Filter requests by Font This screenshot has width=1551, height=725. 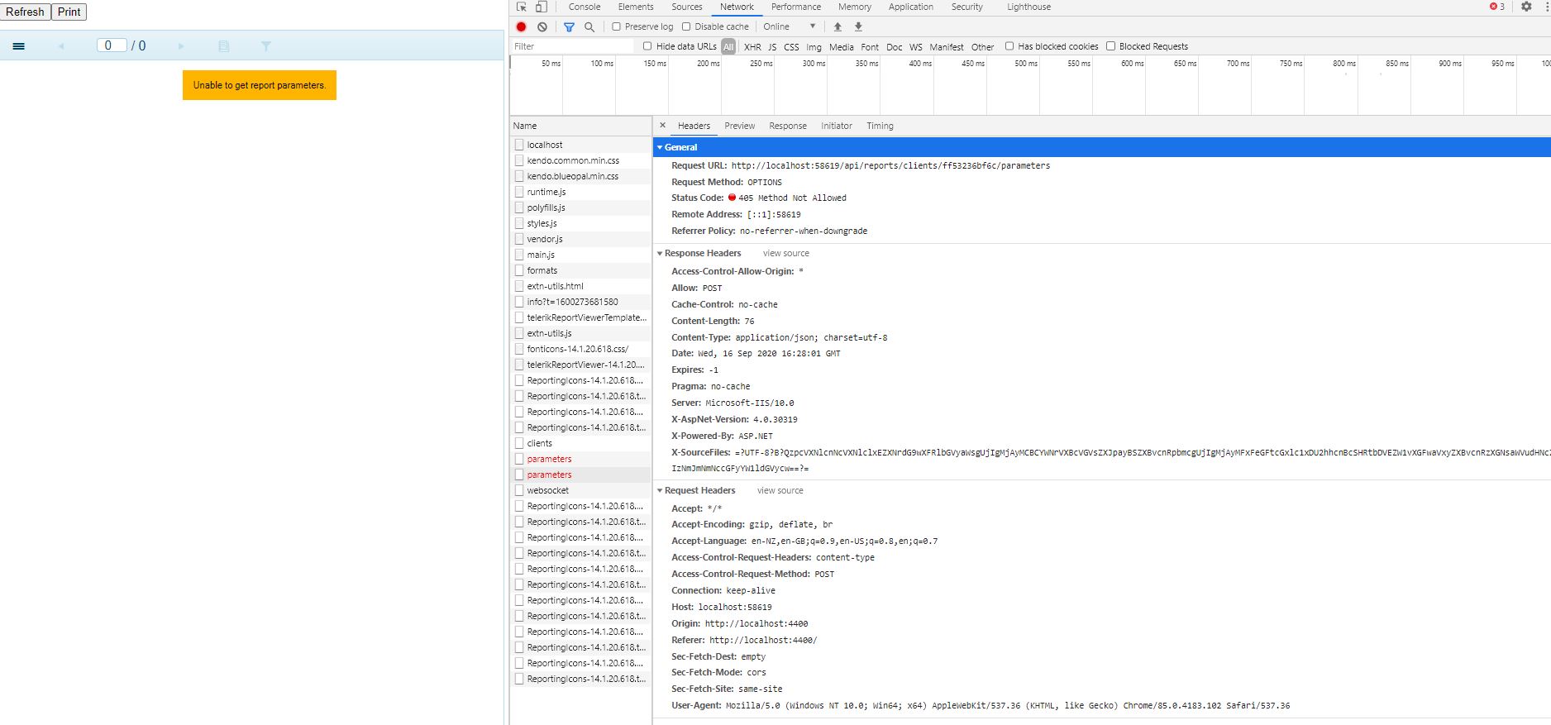point(870,47)
